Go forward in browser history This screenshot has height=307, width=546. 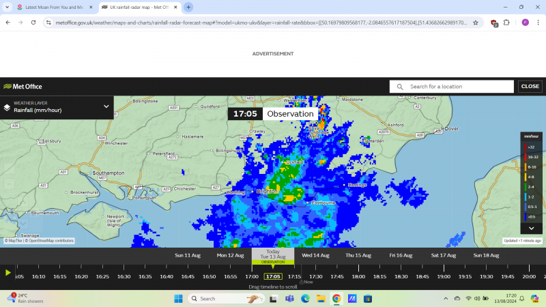pos(20,23)
